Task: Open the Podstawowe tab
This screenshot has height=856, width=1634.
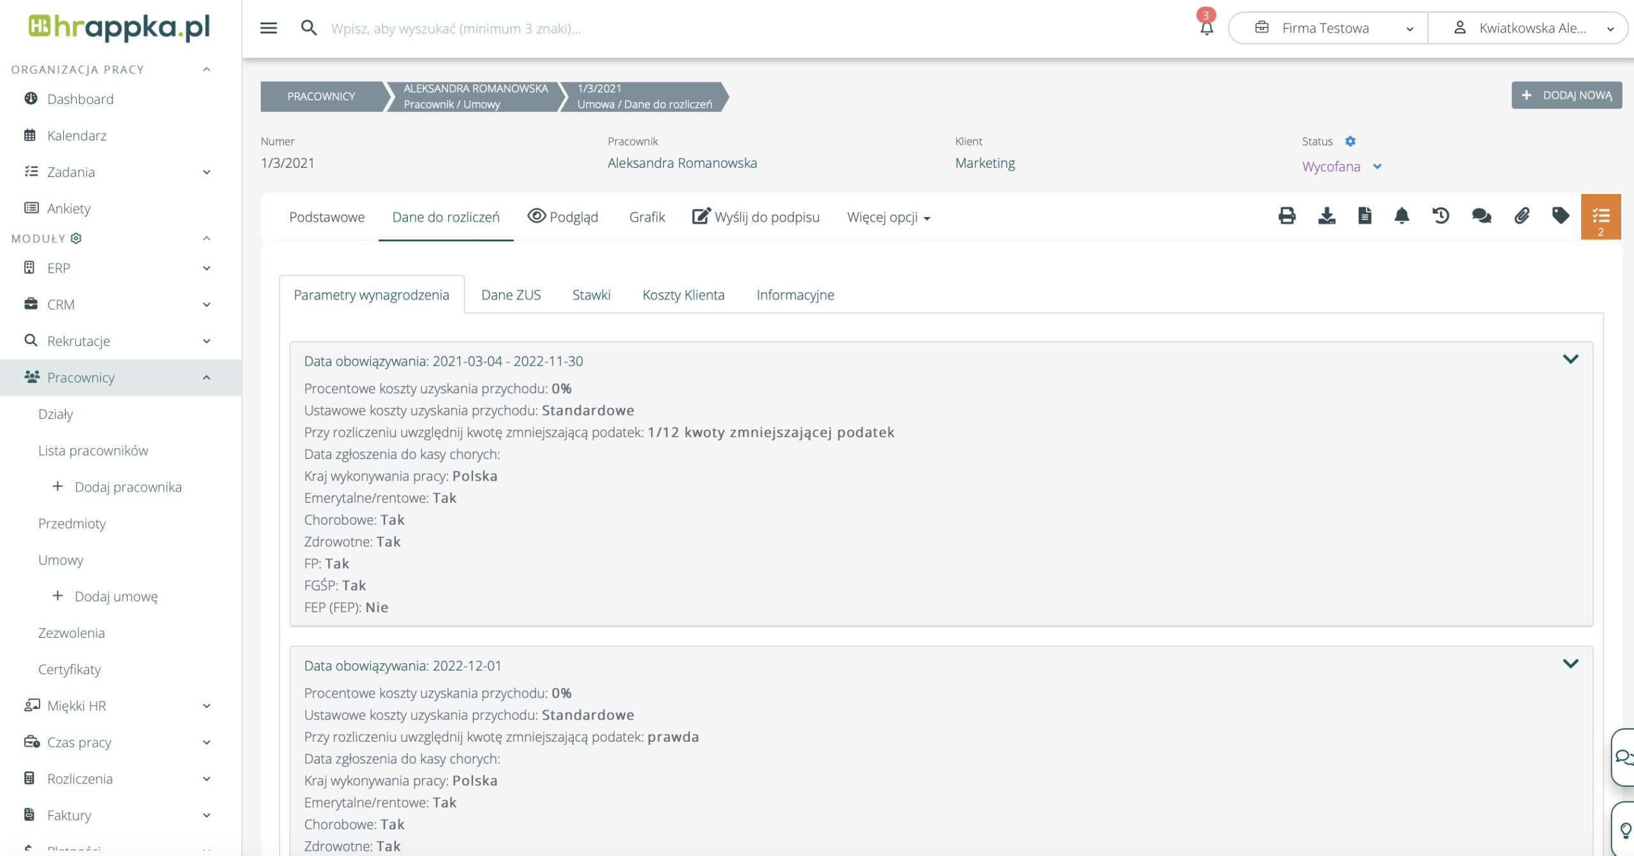Action: pos(327,217)
